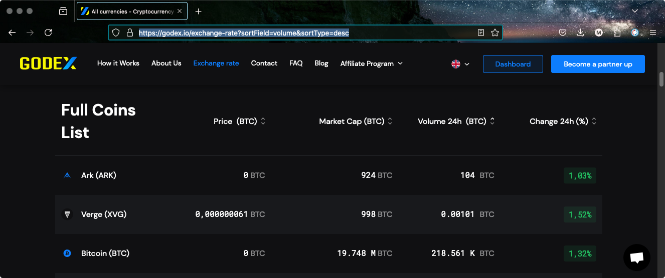The image size is (665, 278).
Task: Open the Ark (ARK) coin row name
Action: point(99,175)
